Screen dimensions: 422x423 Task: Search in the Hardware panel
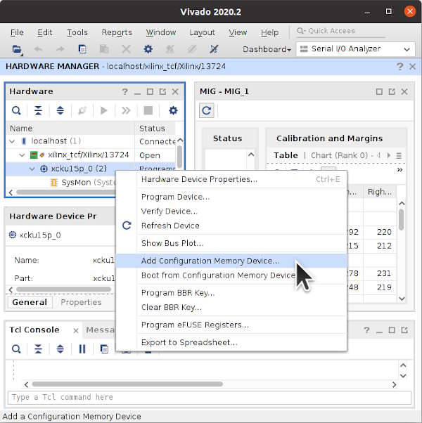pos(16,110)
